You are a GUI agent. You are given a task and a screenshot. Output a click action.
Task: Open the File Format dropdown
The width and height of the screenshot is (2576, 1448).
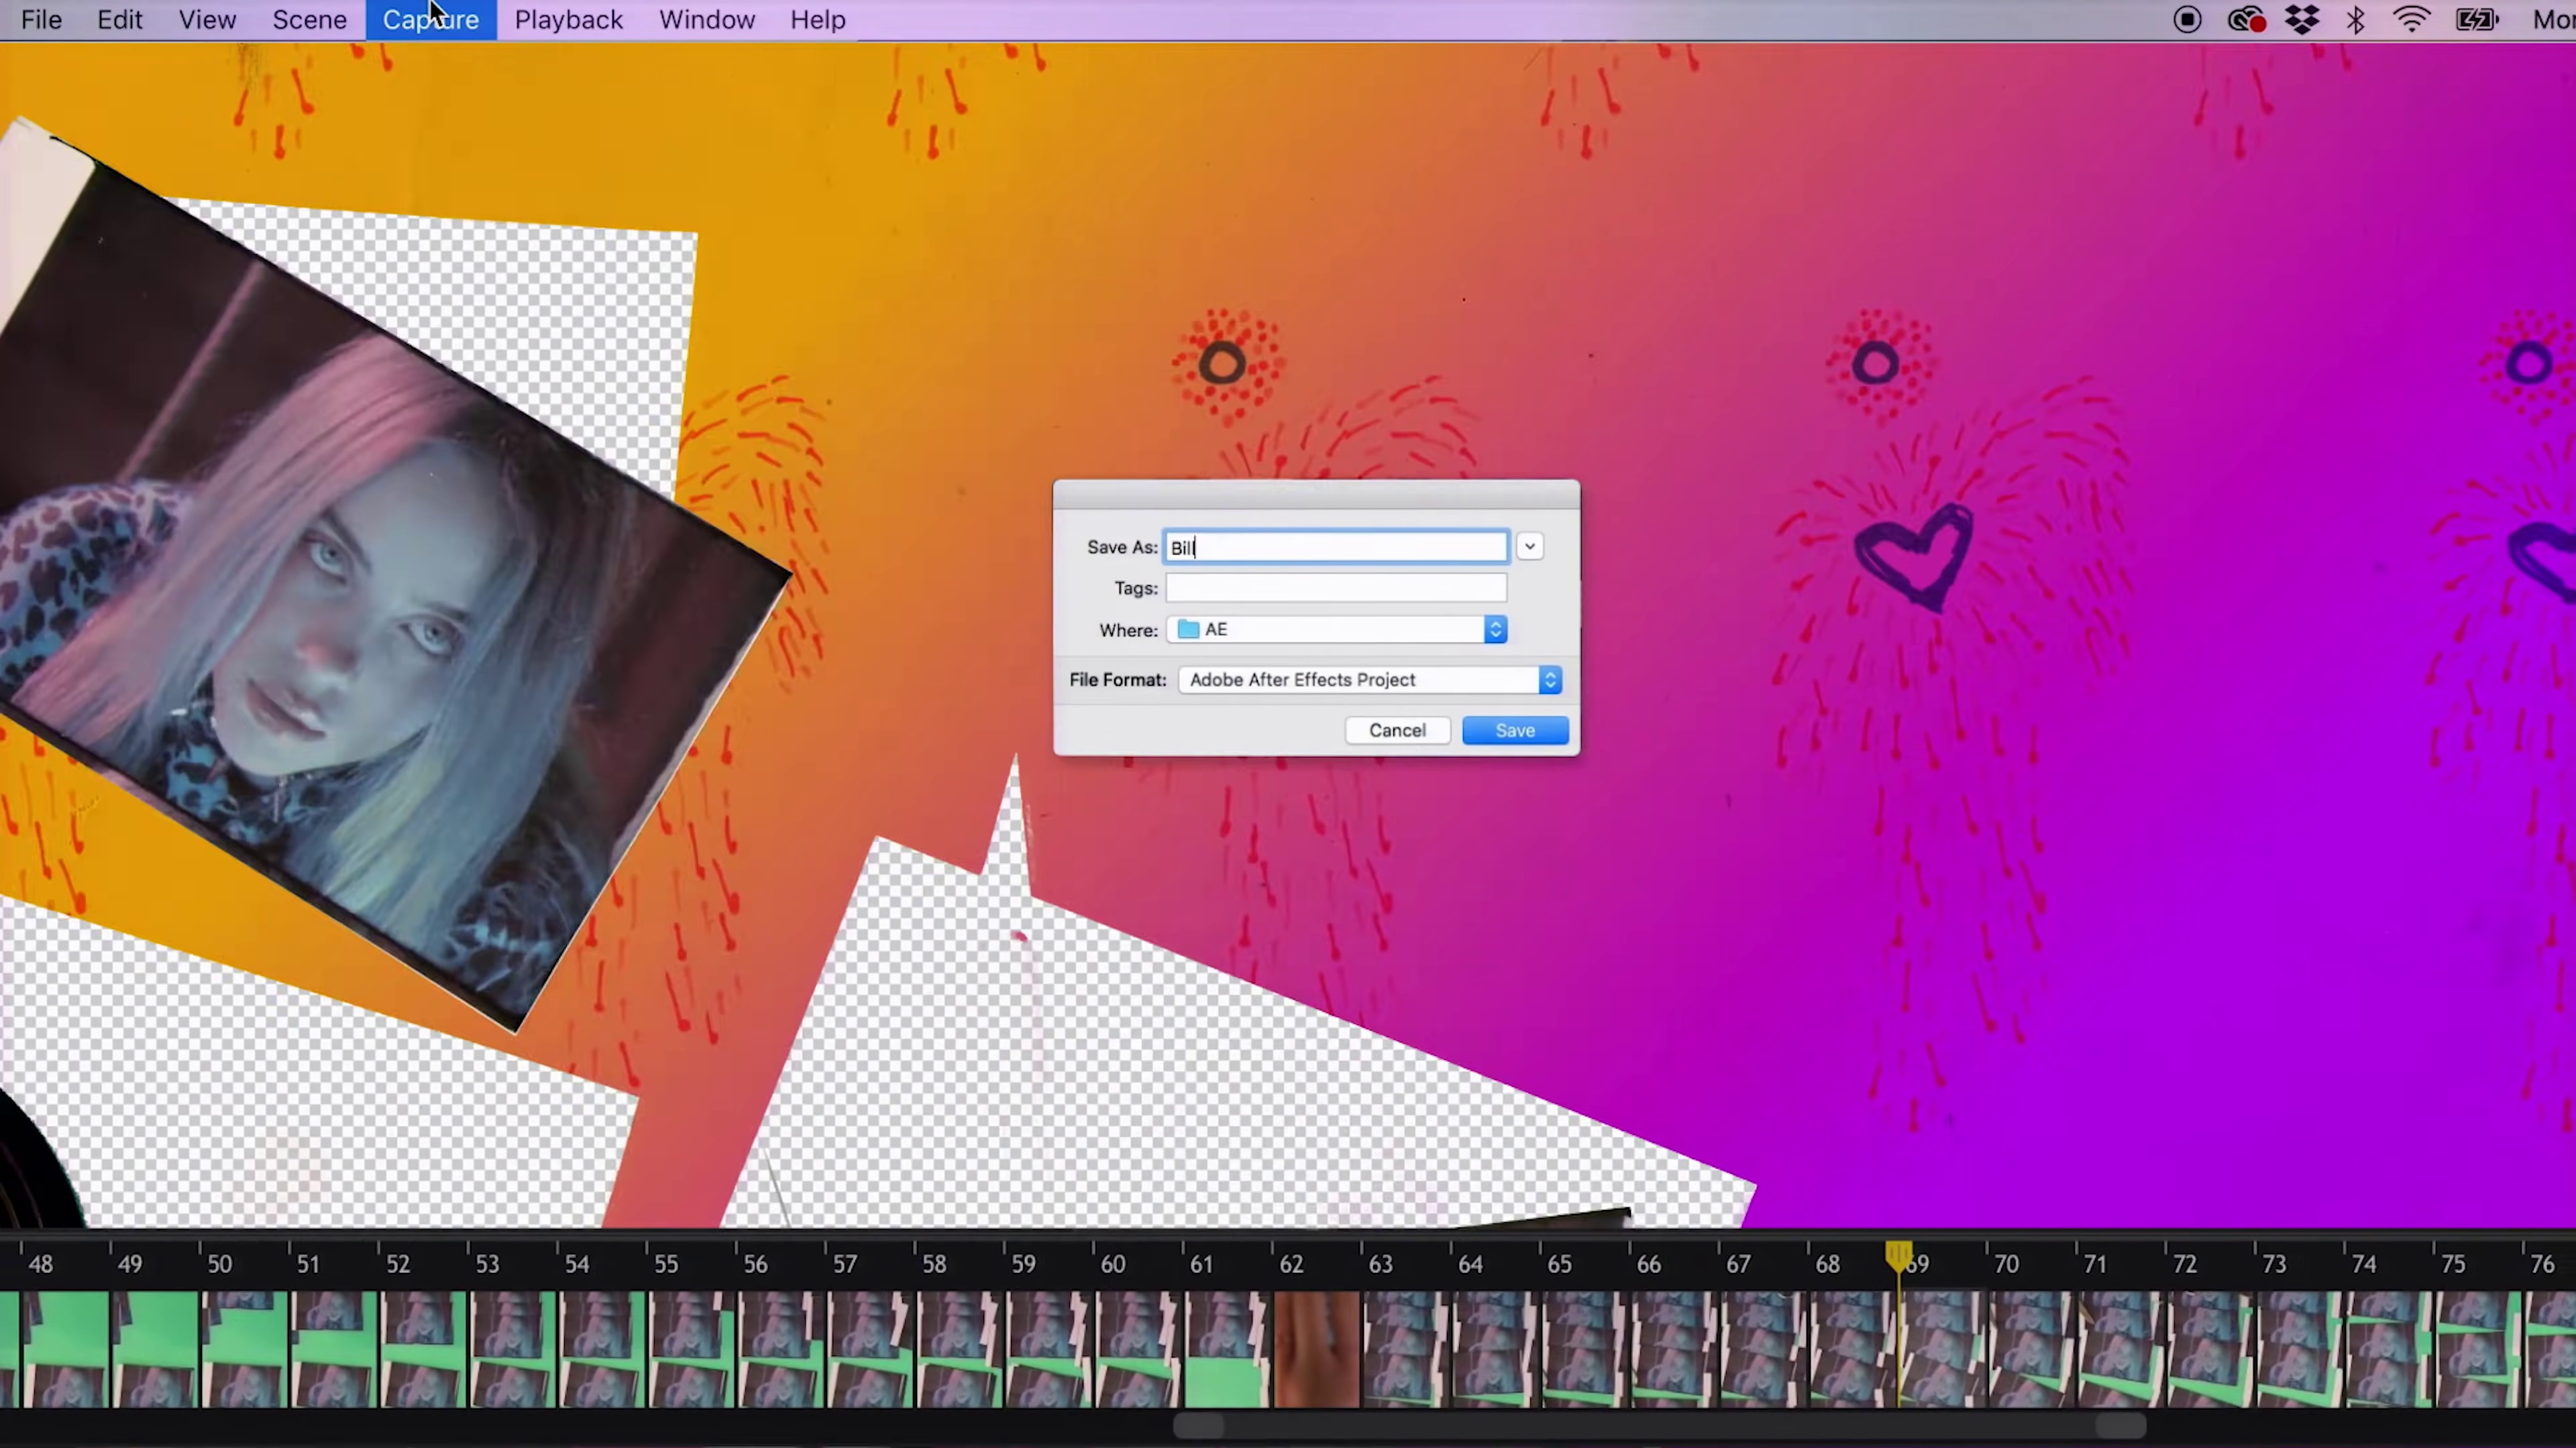click(1549, 680)
